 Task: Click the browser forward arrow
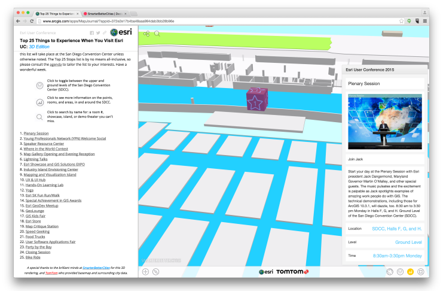coord(25,21)
